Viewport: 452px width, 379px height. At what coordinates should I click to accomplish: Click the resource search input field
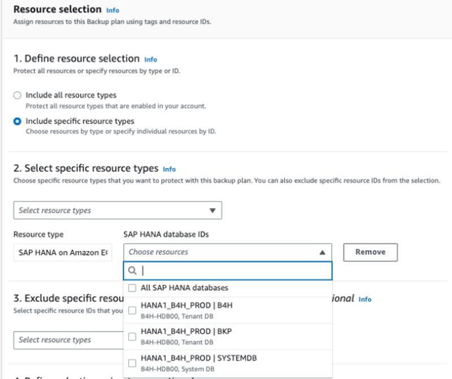click(x=232, y=271)
